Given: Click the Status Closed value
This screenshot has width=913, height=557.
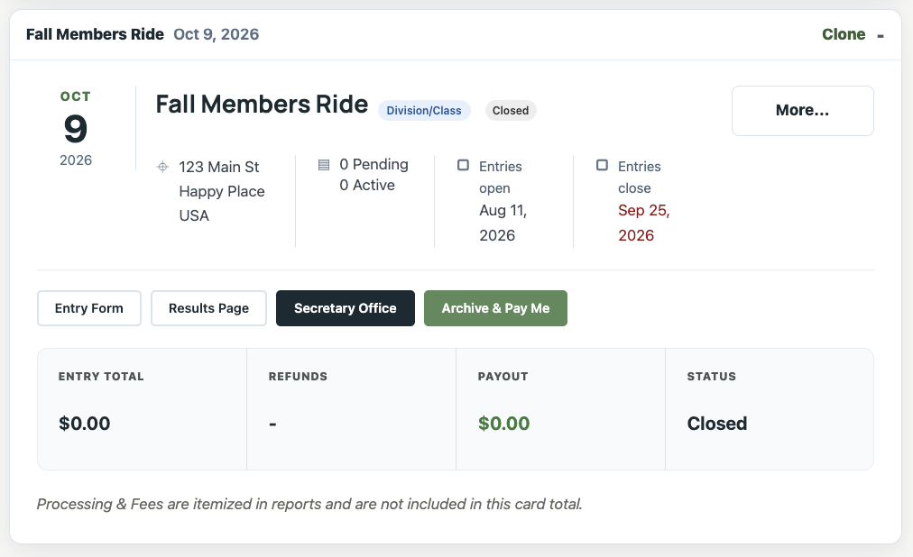Looking at the screenshot, I should pyautogui.click(x=716, y=424).
